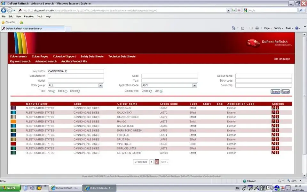
Task: Click the BORDEAUX colour swatch
Action: [13, 108]
